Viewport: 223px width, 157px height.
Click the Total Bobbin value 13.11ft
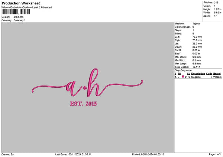pyautogui.click(x=196, y=67)
